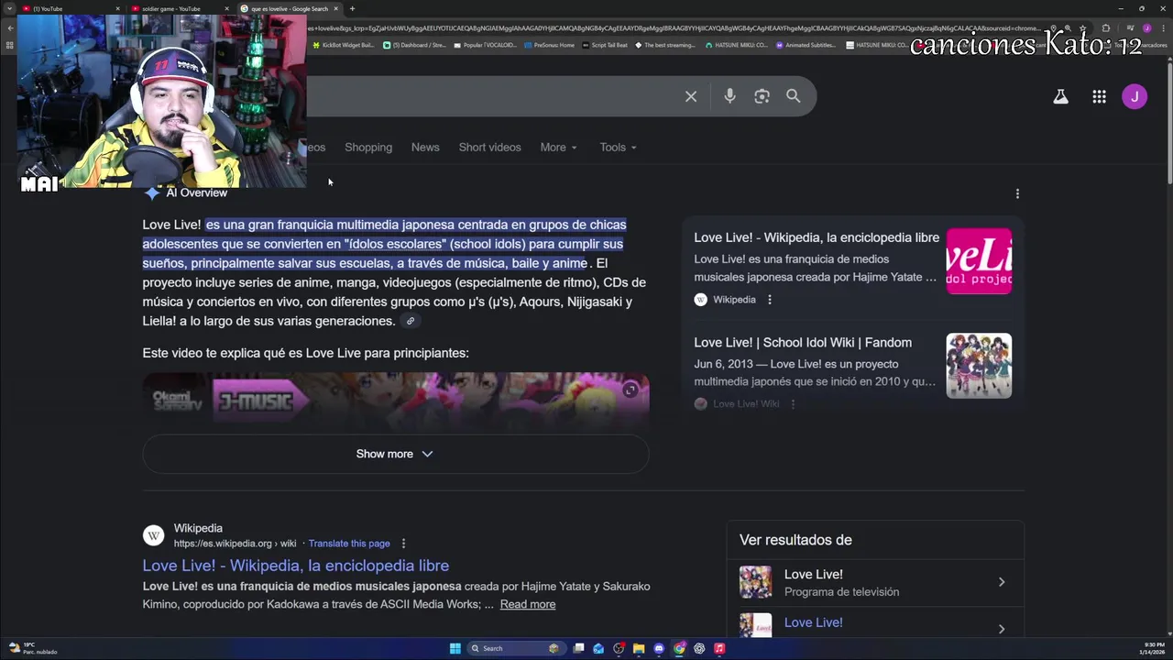Open the Google account avatar J
The width and height of the screenshot is (1173, 660).
coord(1135,96)
